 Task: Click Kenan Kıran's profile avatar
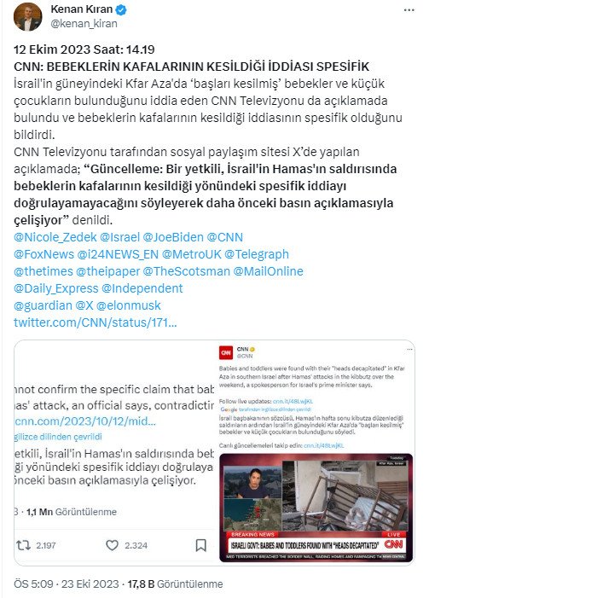[28, 16]
